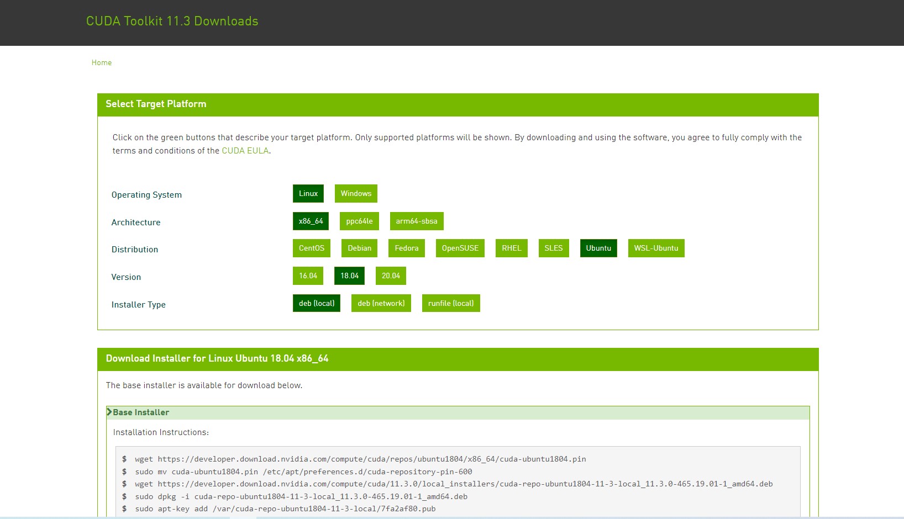Choose the RHEL distribution
Viewport: 904px width, 519px height.
pos(511,248)
